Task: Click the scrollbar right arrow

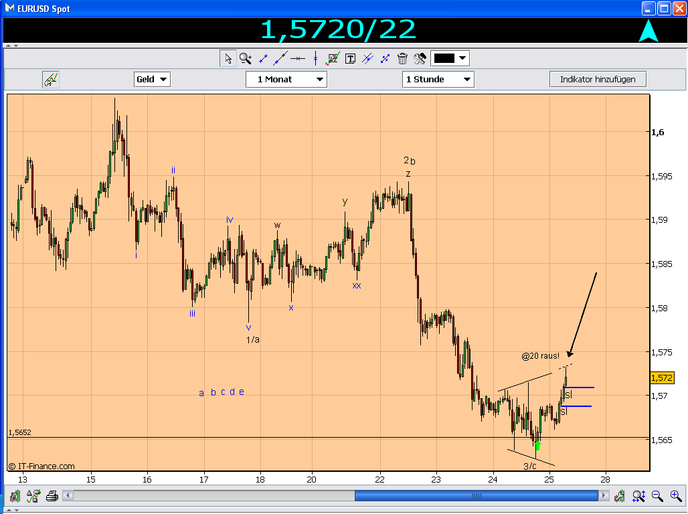Action: pos(604,496)
